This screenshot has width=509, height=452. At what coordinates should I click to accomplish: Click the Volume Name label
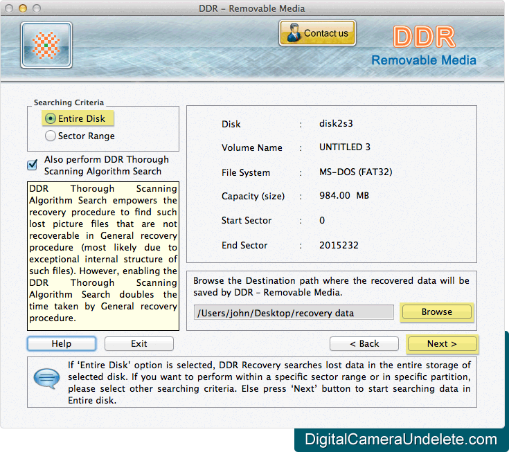click(252, 147)
